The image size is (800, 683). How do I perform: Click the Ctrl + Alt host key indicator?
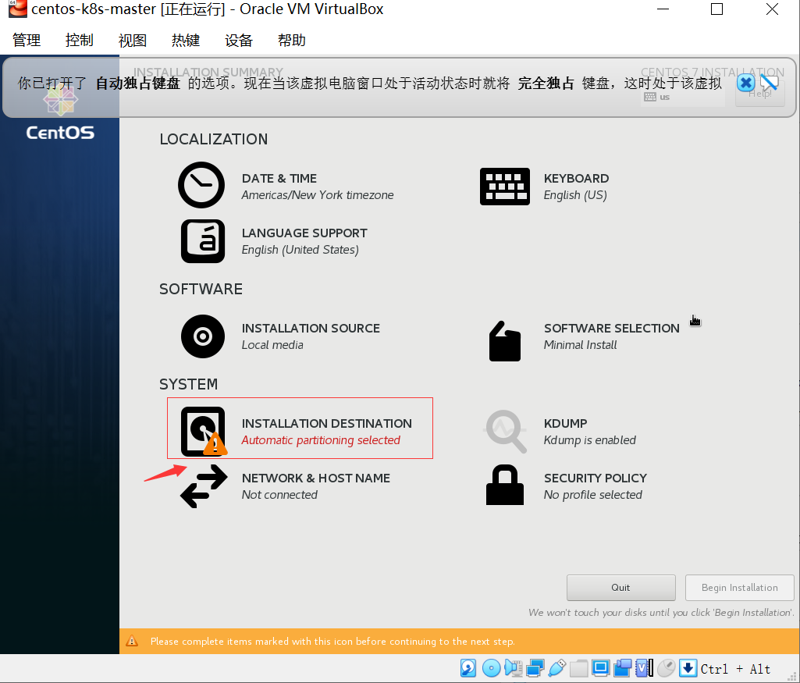(735, 669)
